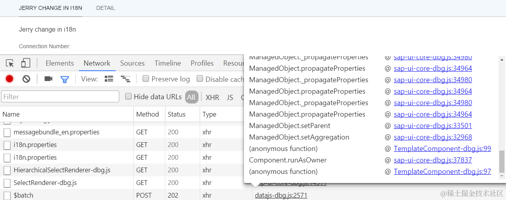Viewport: 506px width, 200px height.
Task: Focus the Filter text input
Action: 60,96
